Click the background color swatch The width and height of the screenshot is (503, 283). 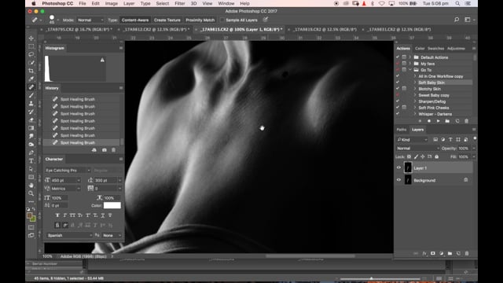[x=33, y=219]
